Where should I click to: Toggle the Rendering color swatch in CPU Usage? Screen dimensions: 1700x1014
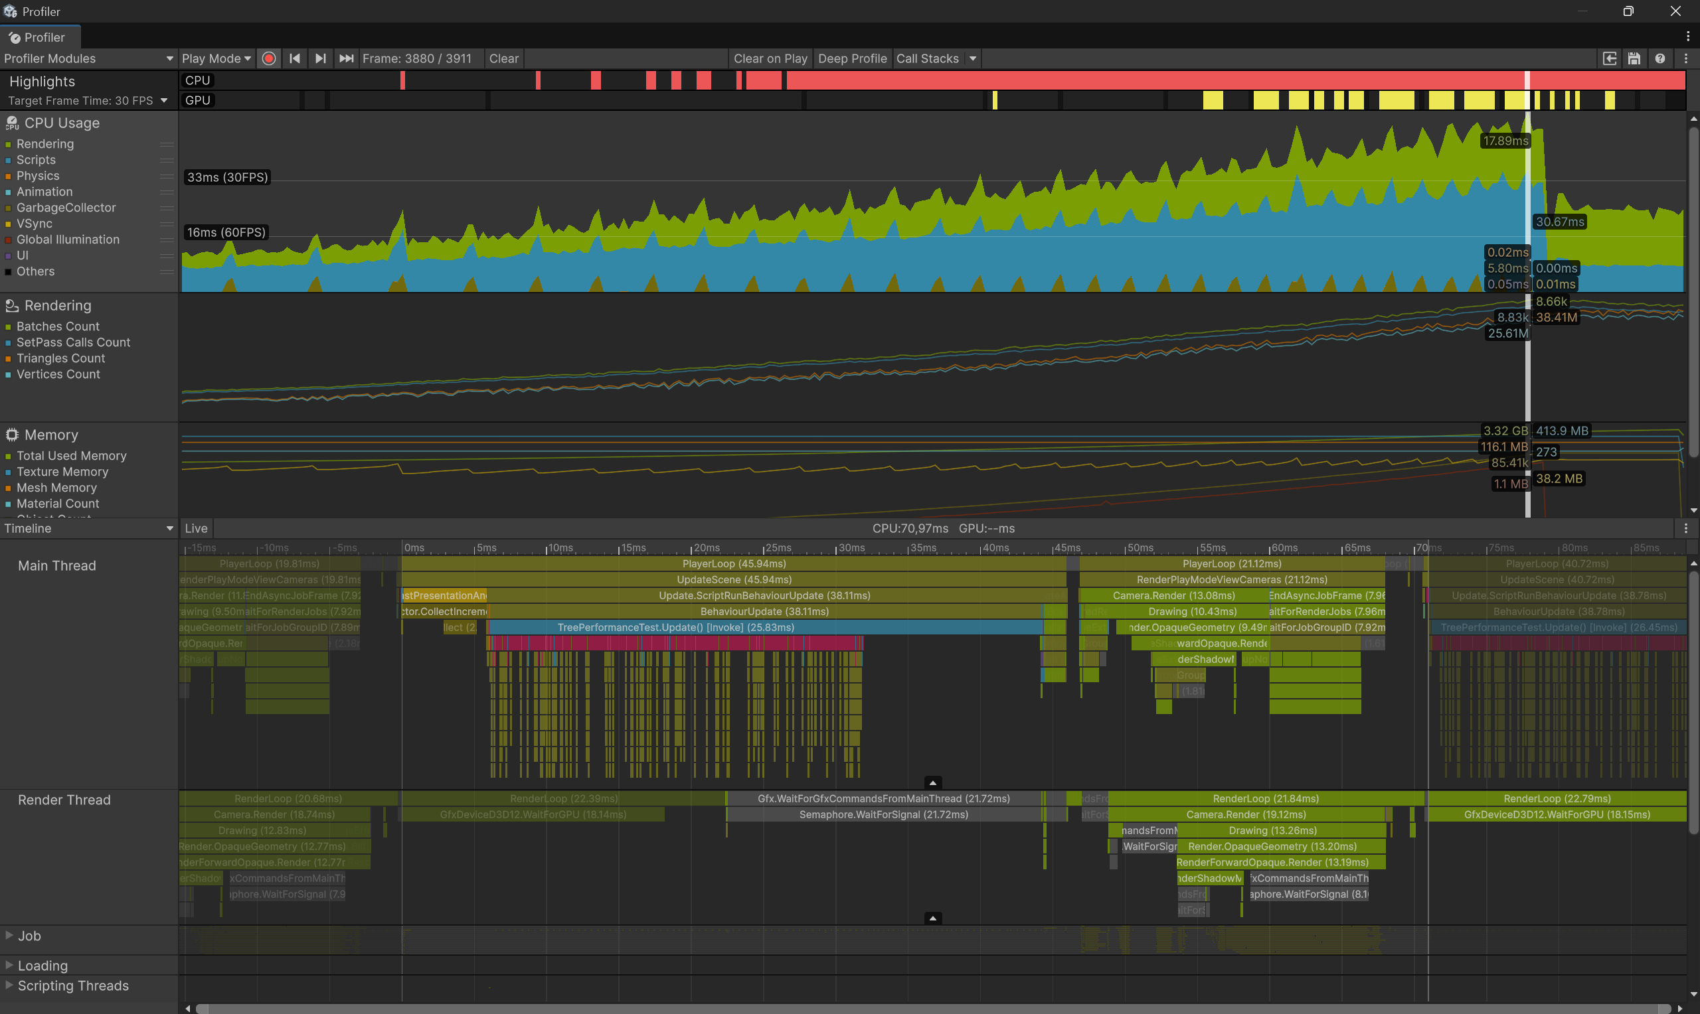[x=8, y=144]
